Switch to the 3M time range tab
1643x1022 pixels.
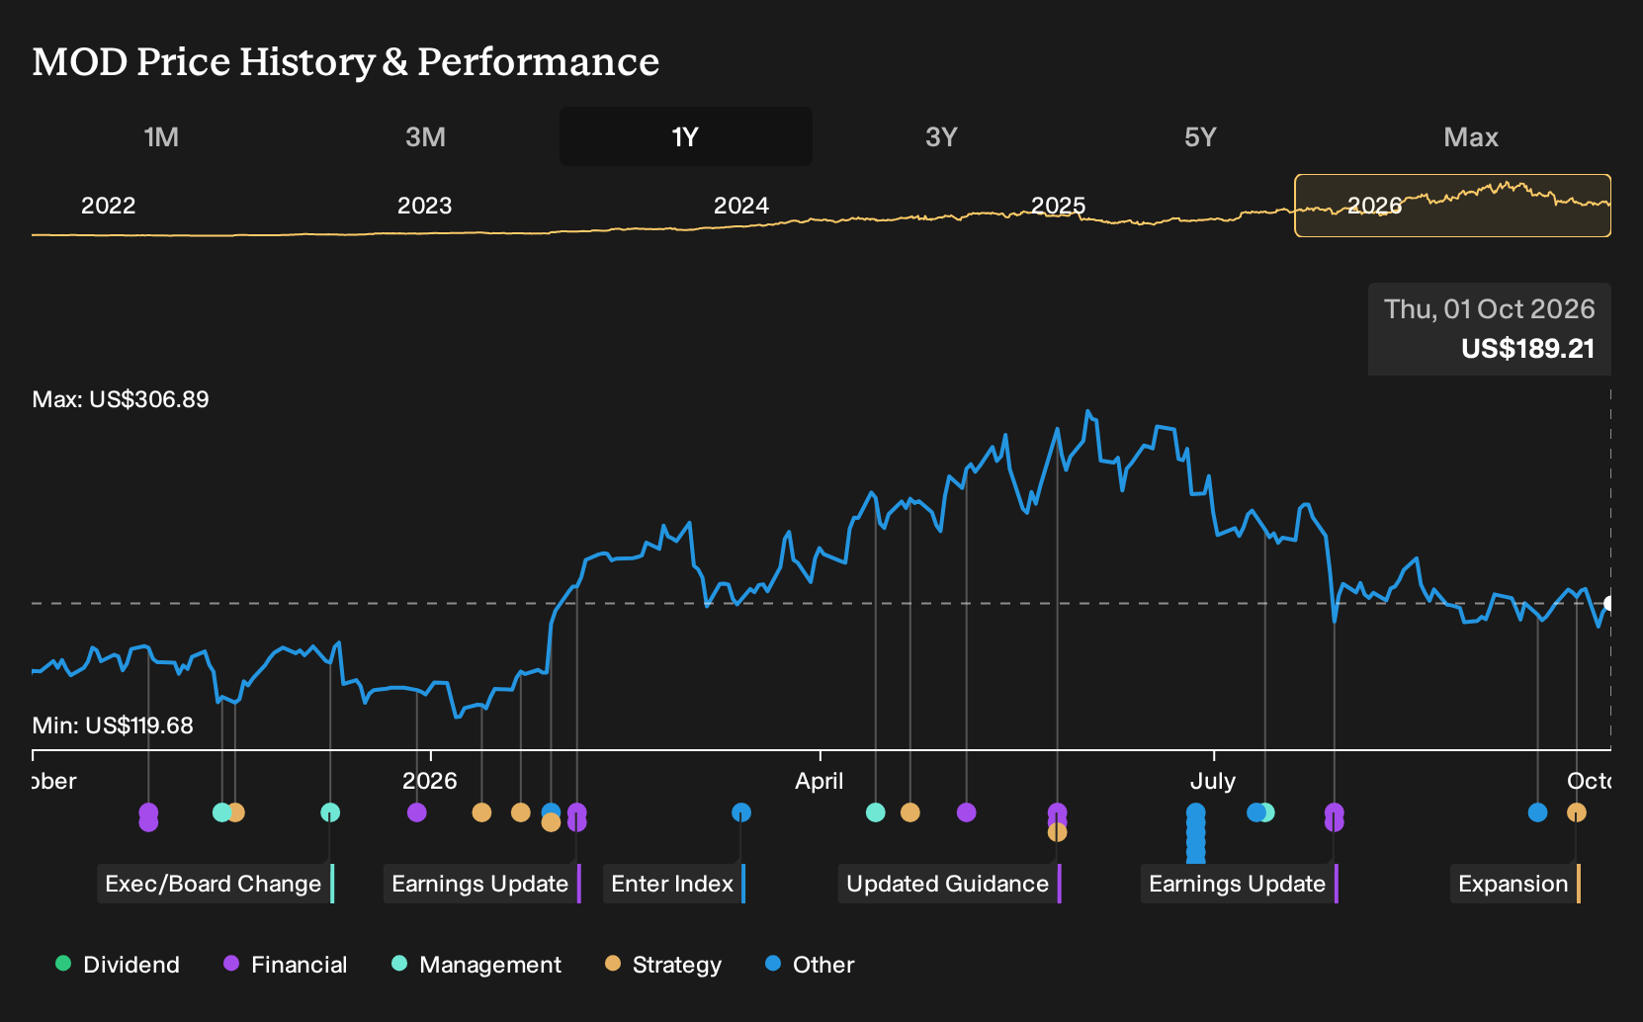click(x=425, y=136)
